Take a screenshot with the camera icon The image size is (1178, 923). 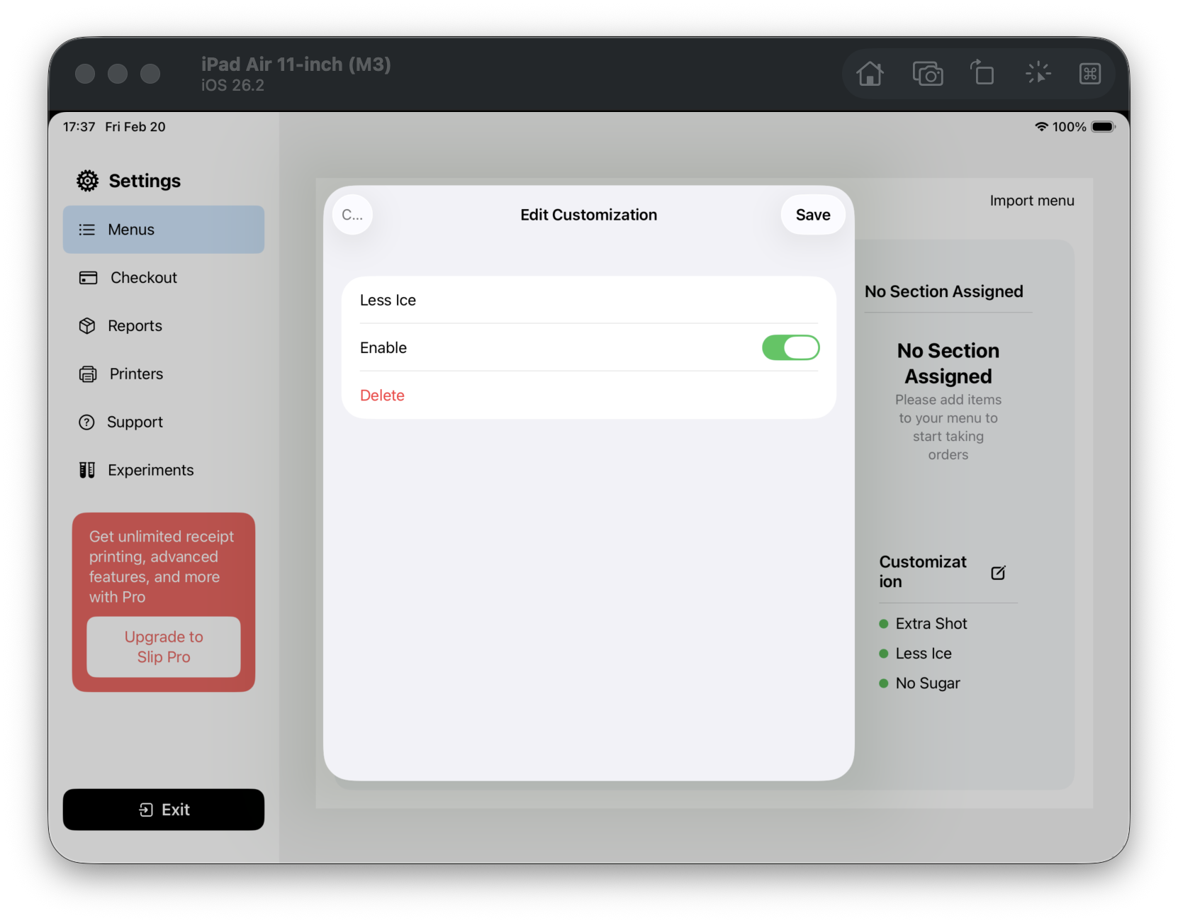pos(927,74)
